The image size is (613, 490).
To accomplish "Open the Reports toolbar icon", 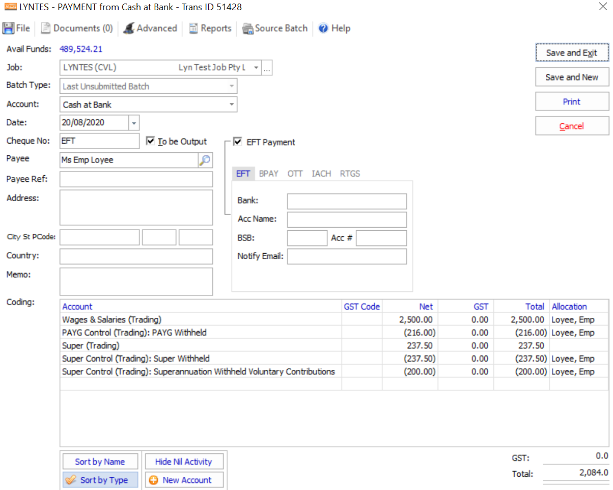I will click(193, 29).
